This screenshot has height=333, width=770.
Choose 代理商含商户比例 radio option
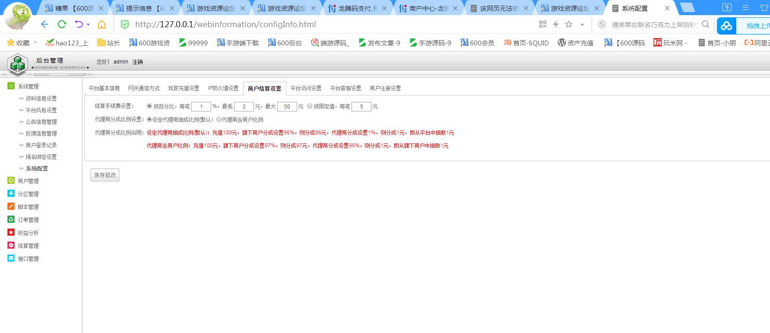[x=219, y=120]
